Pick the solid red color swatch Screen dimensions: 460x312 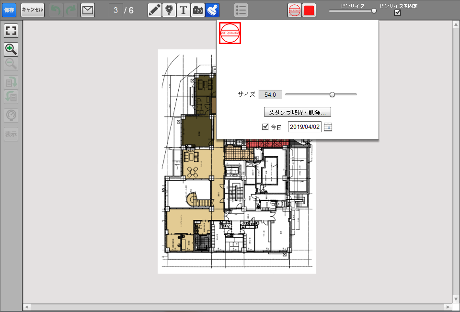309,10
